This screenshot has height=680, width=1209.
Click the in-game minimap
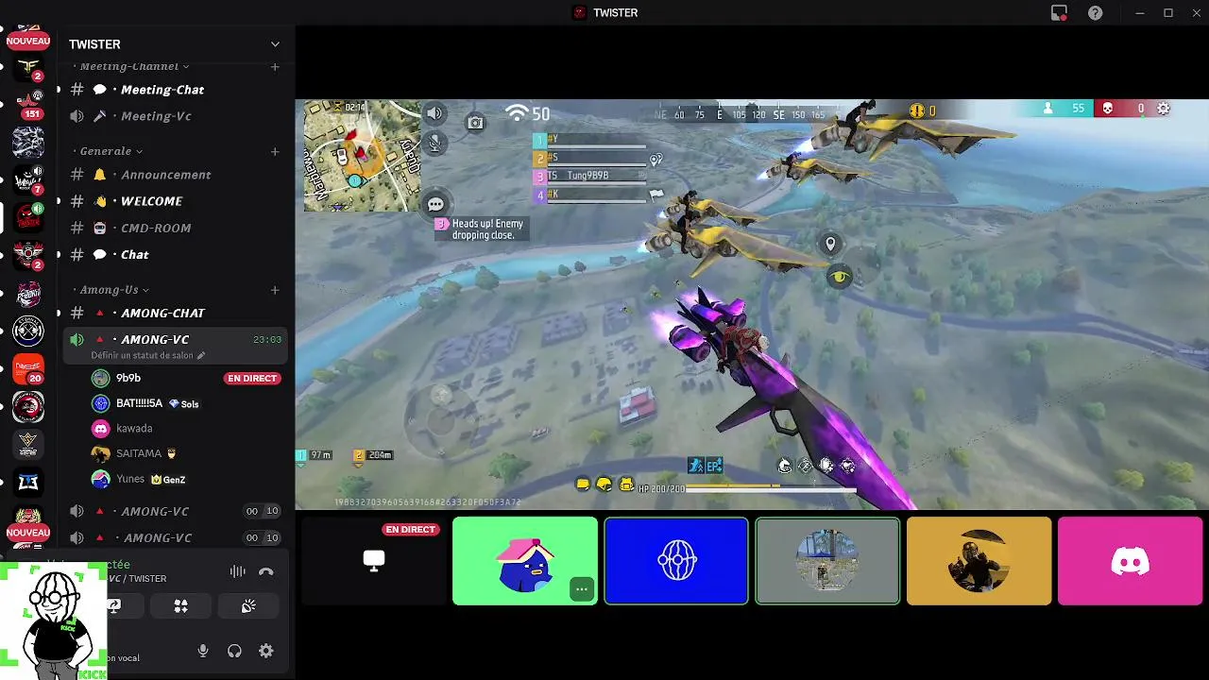point(363,156)
